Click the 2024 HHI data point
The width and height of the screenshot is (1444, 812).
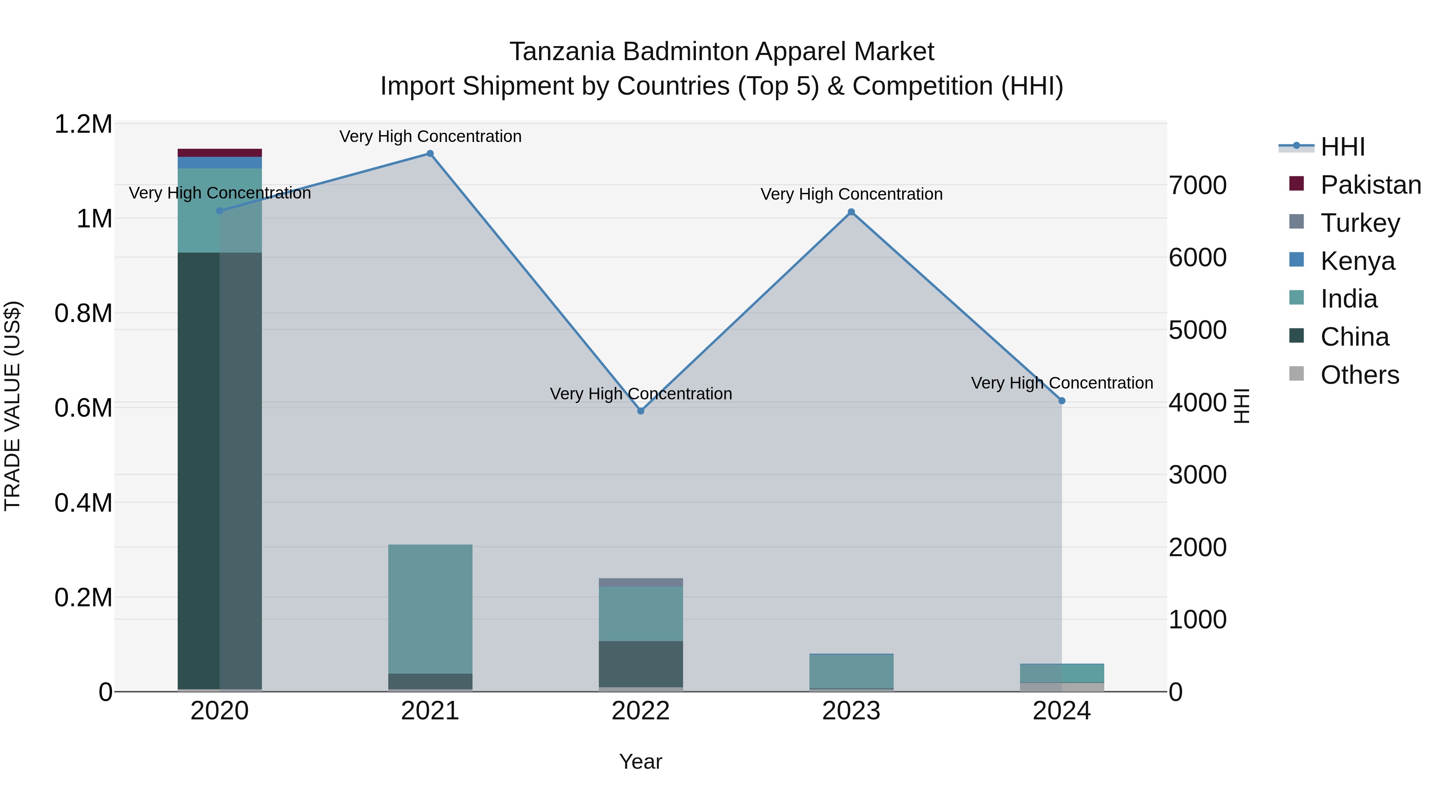click(1062, 401)
